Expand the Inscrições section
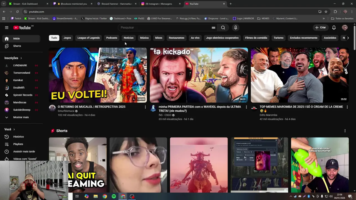 [13, 58]
